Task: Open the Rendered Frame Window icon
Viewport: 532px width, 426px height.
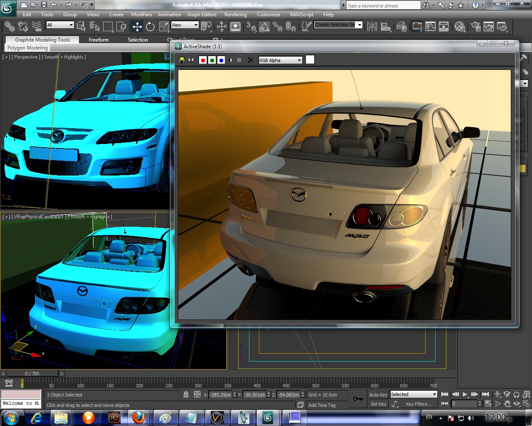Action: 489,27
